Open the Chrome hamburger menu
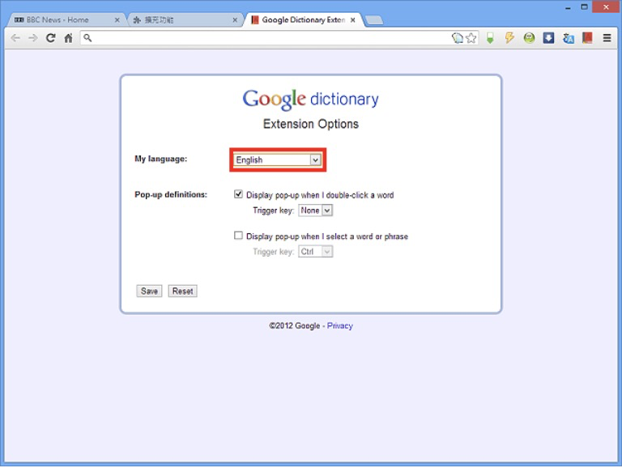The image size is (622, 468). click(607, 38)
